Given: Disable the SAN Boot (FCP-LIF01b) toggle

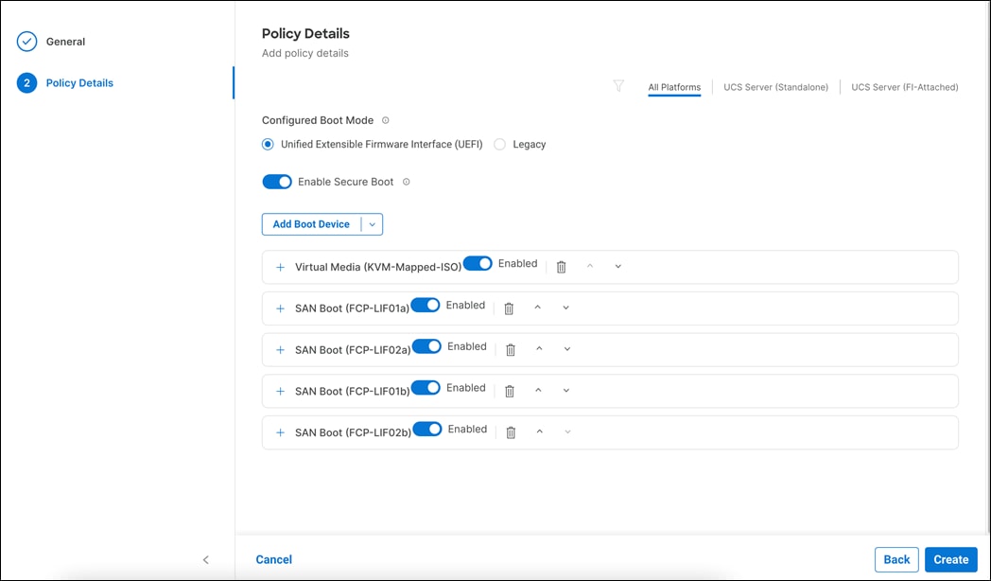Looking at the screenshot, I should point(426,388).
